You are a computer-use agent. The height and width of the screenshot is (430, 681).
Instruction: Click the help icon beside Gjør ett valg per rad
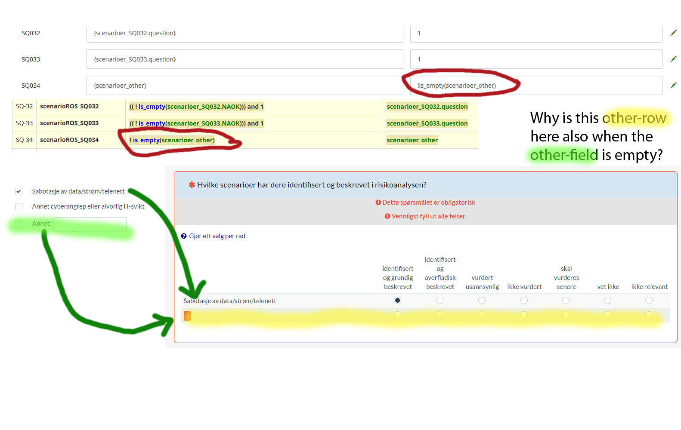(x=184, y=236)
